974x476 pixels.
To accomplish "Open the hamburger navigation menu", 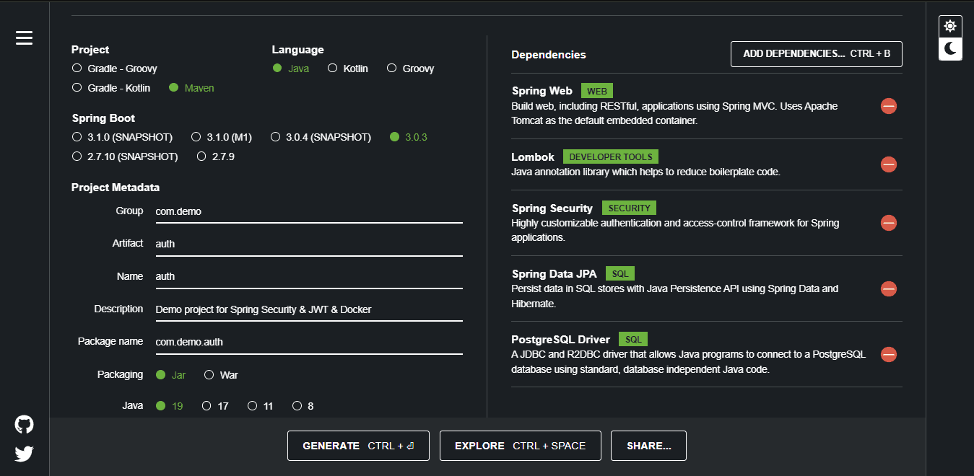I will pyautogui.click(x=24, y=38).
